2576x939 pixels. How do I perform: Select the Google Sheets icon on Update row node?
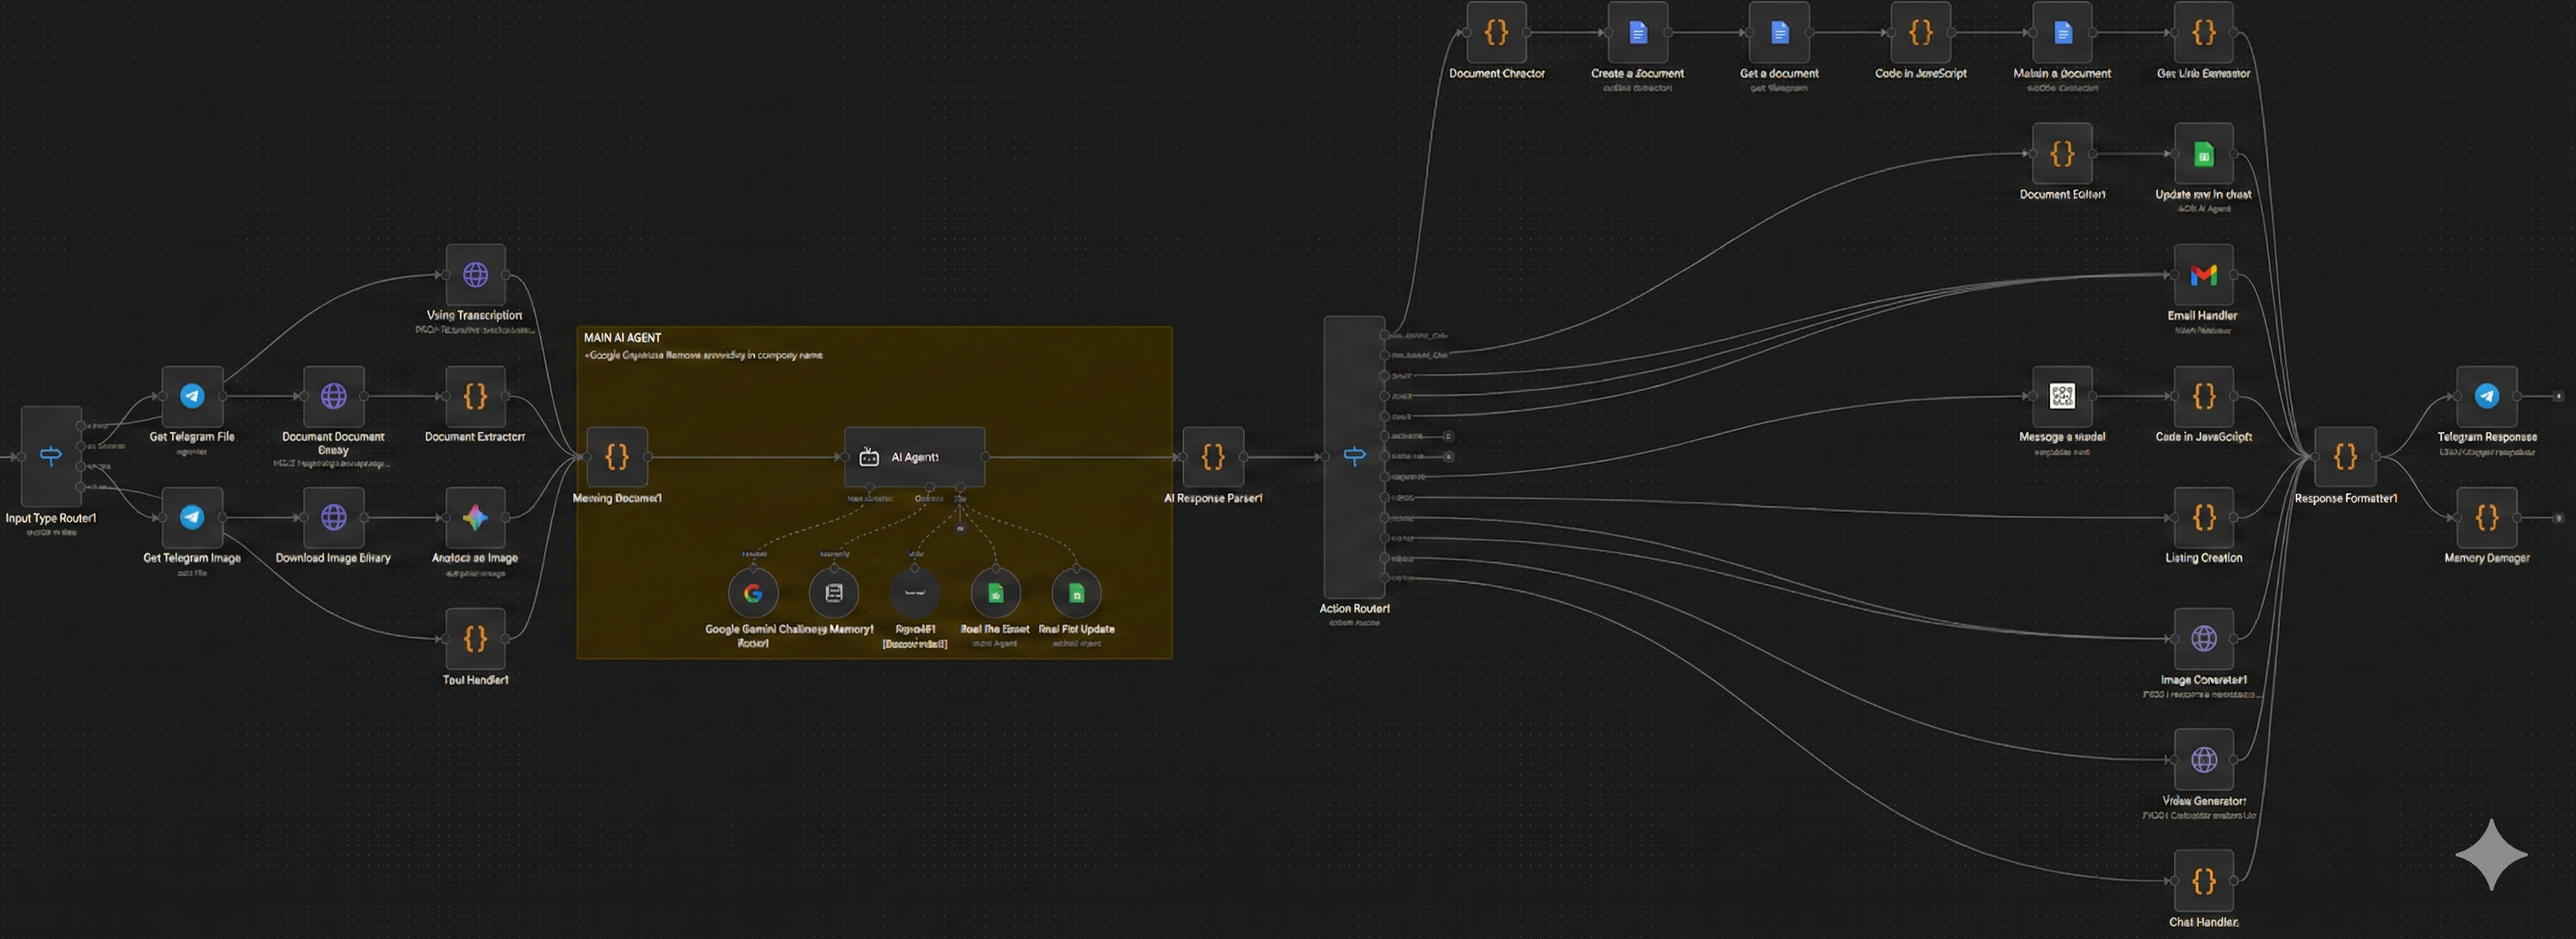[2203, 155]
